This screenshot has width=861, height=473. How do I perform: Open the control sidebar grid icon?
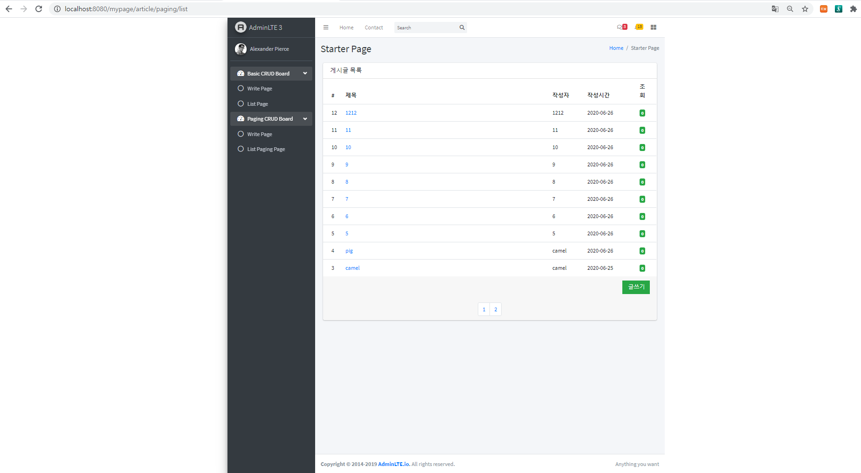[x=654, y=27]
